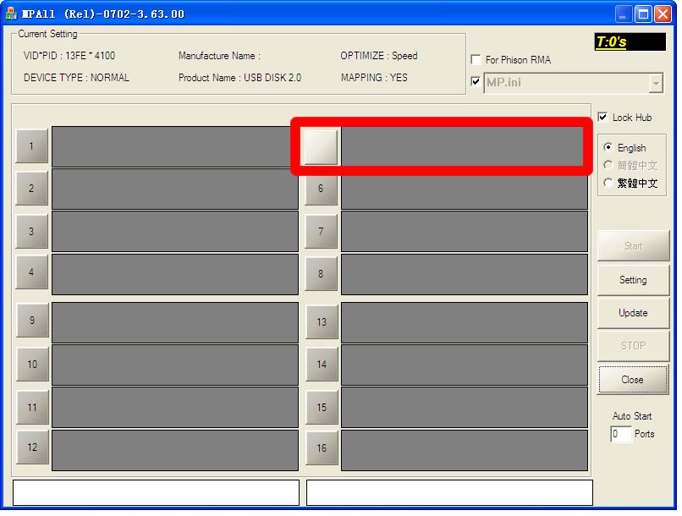Click the highlighted unlabeled port 5 button
The width and height of the screenshot is (682, 516).
click(321, 146)
